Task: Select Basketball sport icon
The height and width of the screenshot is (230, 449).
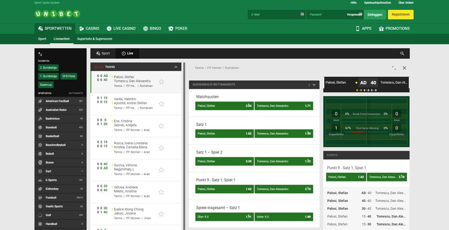Action: point(40,137)
